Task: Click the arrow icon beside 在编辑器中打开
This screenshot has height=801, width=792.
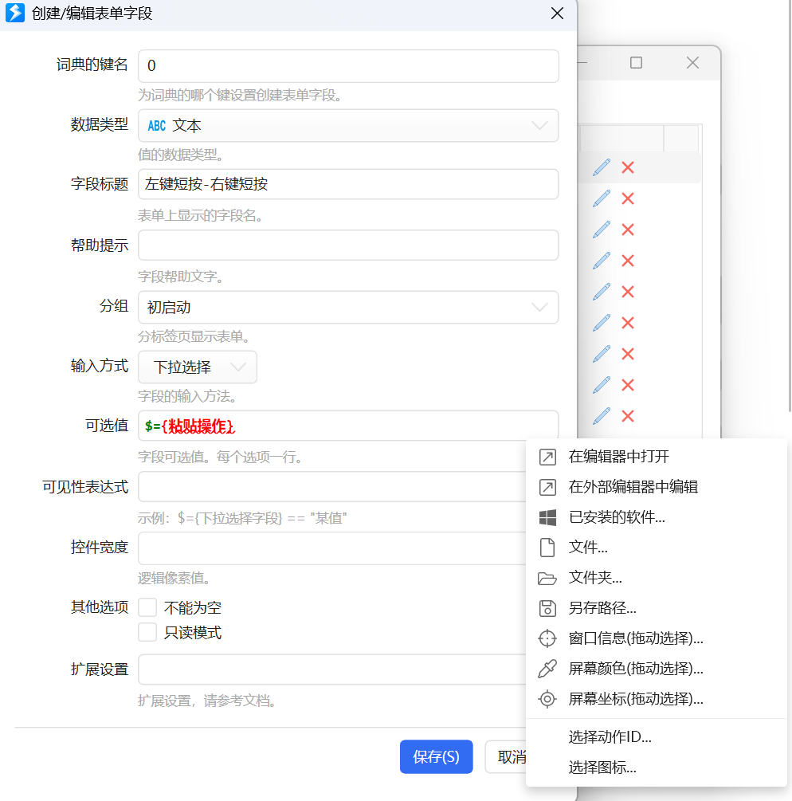Action: tap(547, 457)
